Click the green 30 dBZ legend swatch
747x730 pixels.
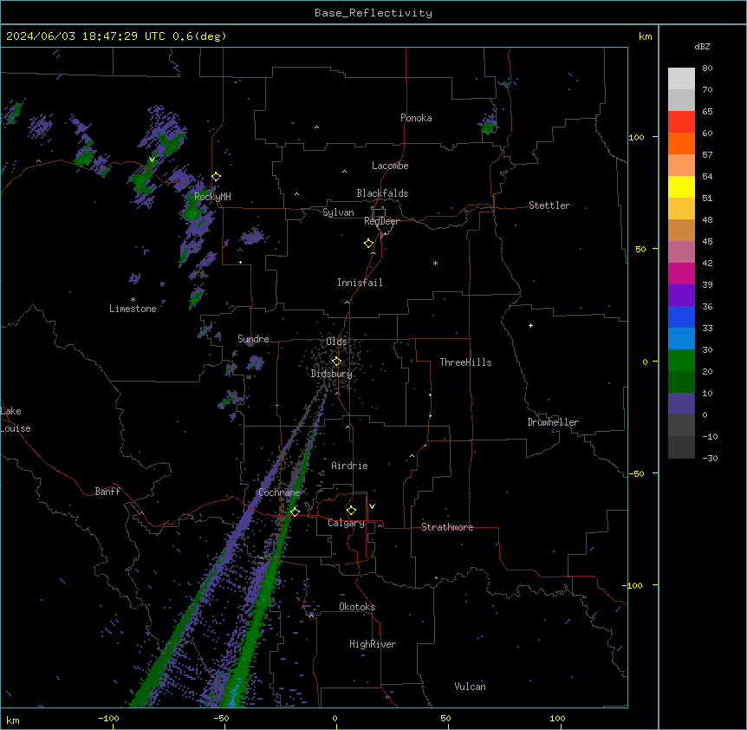[681, 361]
